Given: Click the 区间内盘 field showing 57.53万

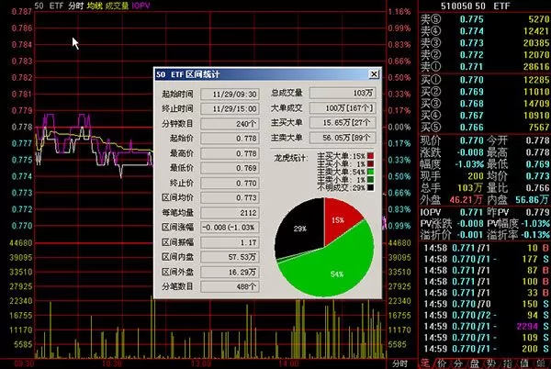Looking at the screenshot, I should pos(230,257).
